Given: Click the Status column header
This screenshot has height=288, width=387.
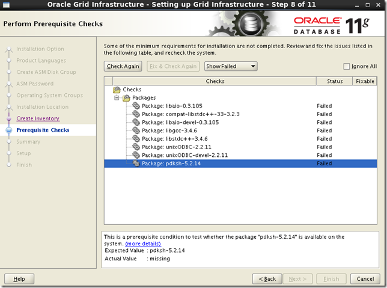Looking at the screenshot, I should tap(335, 81).
